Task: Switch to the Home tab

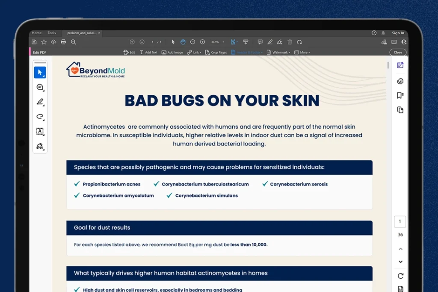Action: pyautogui.click(x=37, y=33)
